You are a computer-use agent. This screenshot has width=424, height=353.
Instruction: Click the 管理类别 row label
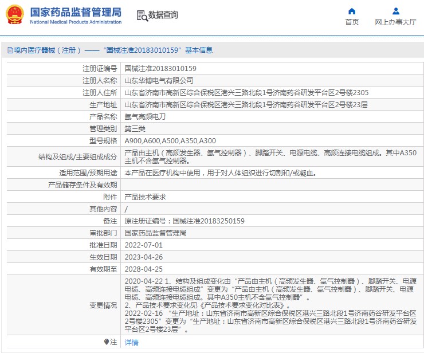(x=103, y=128)
